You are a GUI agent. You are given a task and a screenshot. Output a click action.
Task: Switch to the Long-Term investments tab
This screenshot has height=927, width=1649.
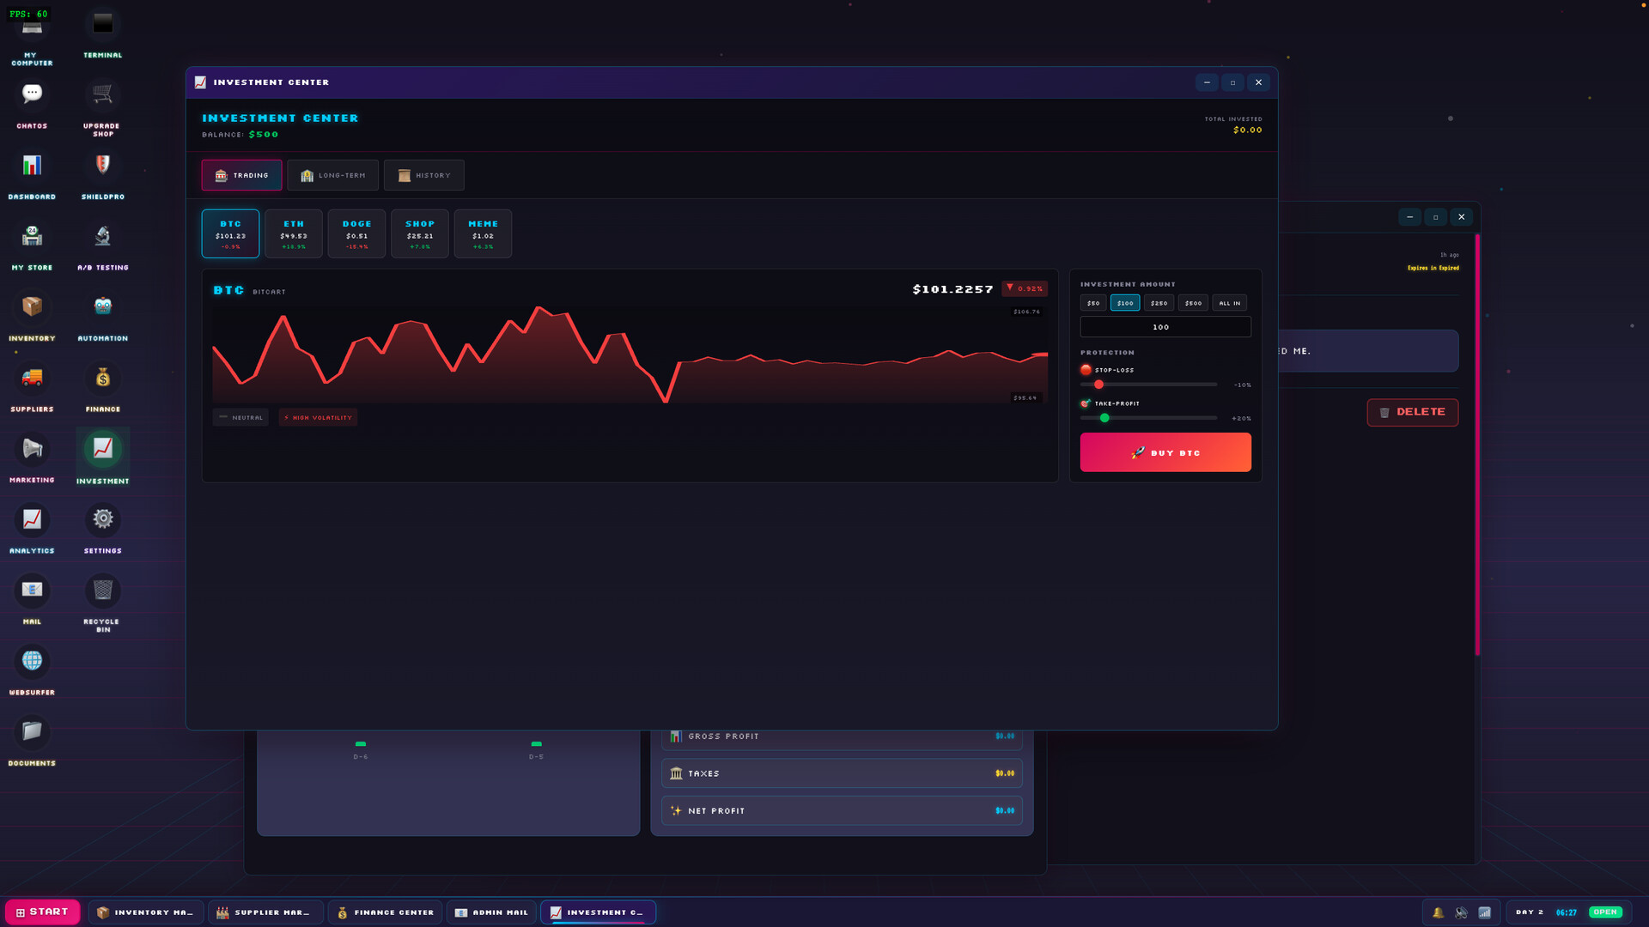333,175
